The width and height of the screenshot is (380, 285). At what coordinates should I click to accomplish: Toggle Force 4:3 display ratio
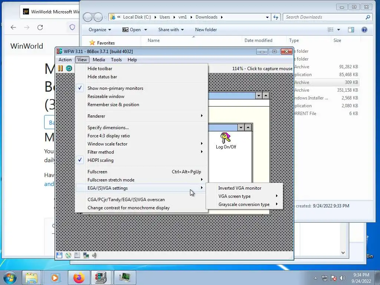coord(142,136)
